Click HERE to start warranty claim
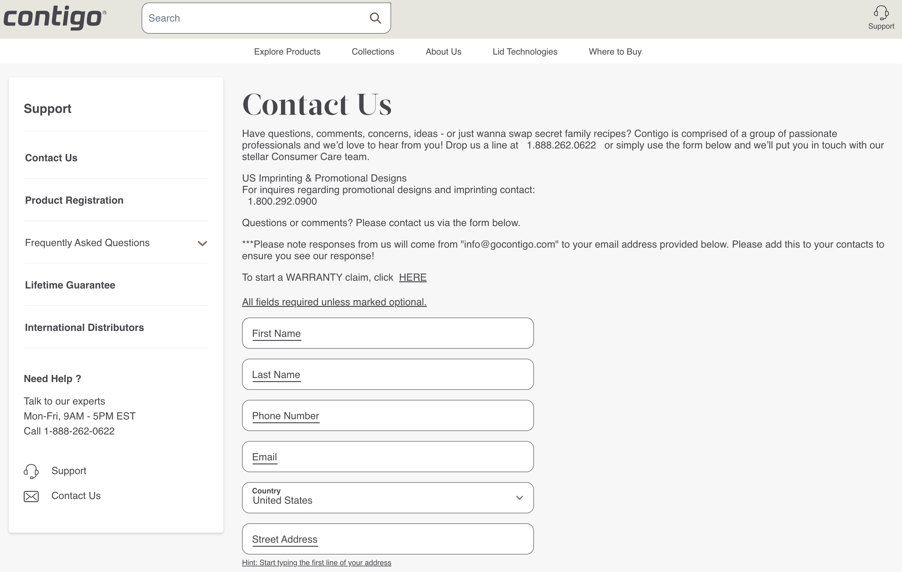Image resolution: width=902 pixels, height=572 pixels. point(412,278)
